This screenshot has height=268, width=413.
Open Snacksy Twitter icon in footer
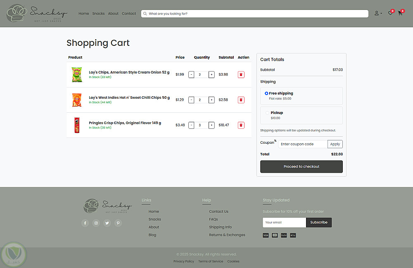tap(107, 223)
